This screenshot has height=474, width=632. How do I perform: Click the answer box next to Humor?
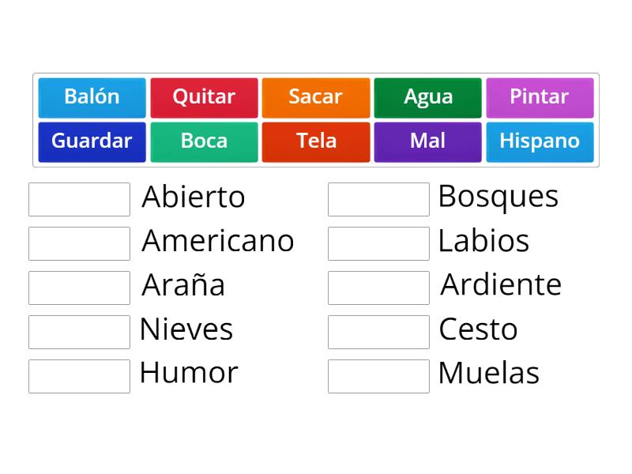78,376
